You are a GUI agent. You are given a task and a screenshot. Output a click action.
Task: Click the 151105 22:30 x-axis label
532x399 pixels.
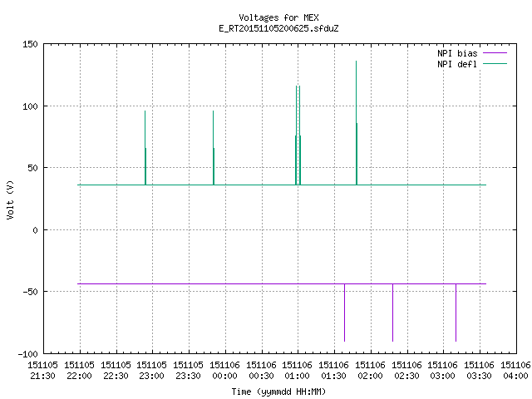click(x=116, y=371)
